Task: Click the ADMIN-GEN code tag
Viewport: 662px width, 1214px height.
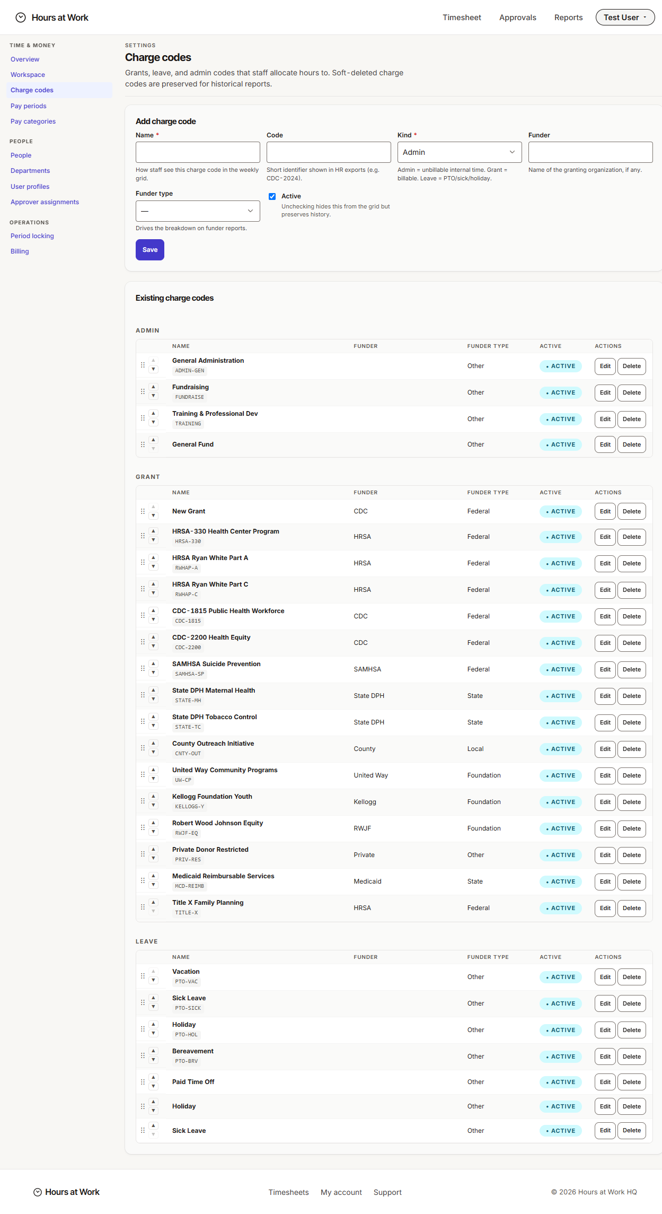Action: click(190, 371)
